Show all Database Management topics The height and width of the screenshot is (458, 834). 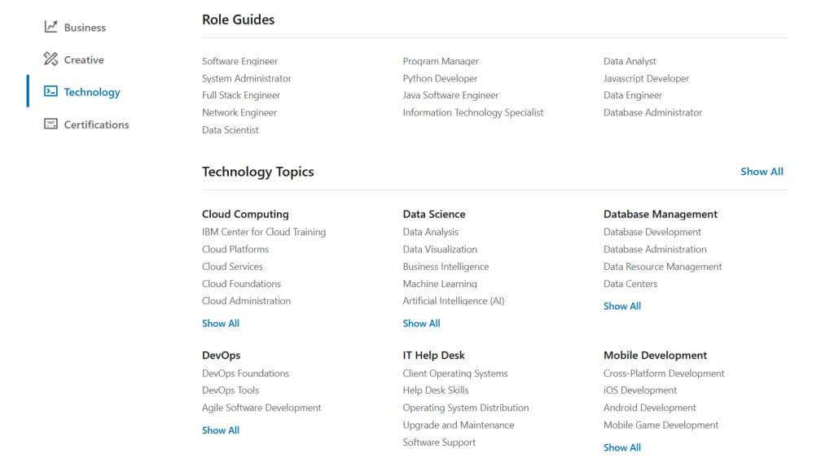[x=622, y=307]
